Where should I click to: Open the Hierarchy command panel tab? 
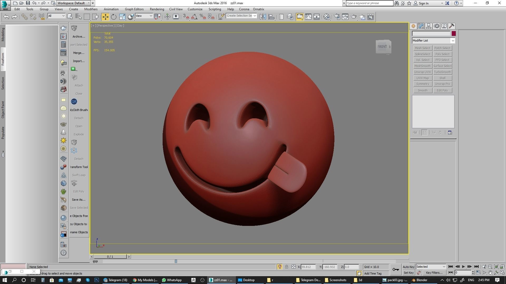tap(429, 26)
